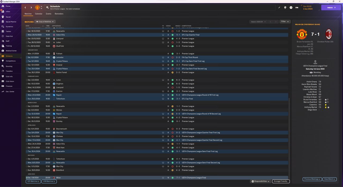Open the Inbox sidebar section
The height and width of the screenshot is (187, 343).
point(8,12)
